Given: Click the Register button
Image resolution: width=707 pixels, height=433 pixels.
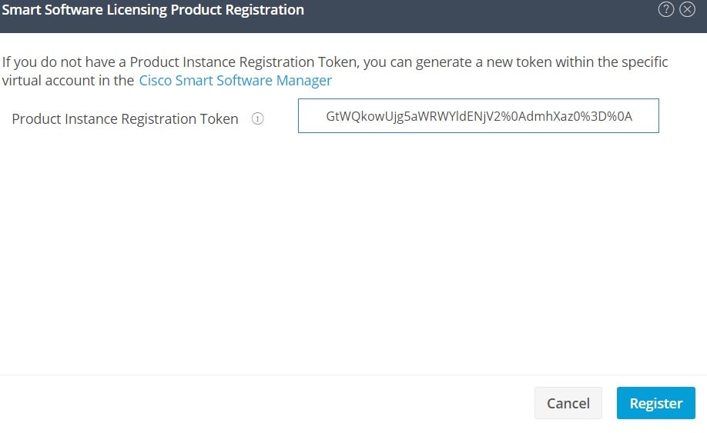Looking at the screenshot, I should [x=656, y=403].
